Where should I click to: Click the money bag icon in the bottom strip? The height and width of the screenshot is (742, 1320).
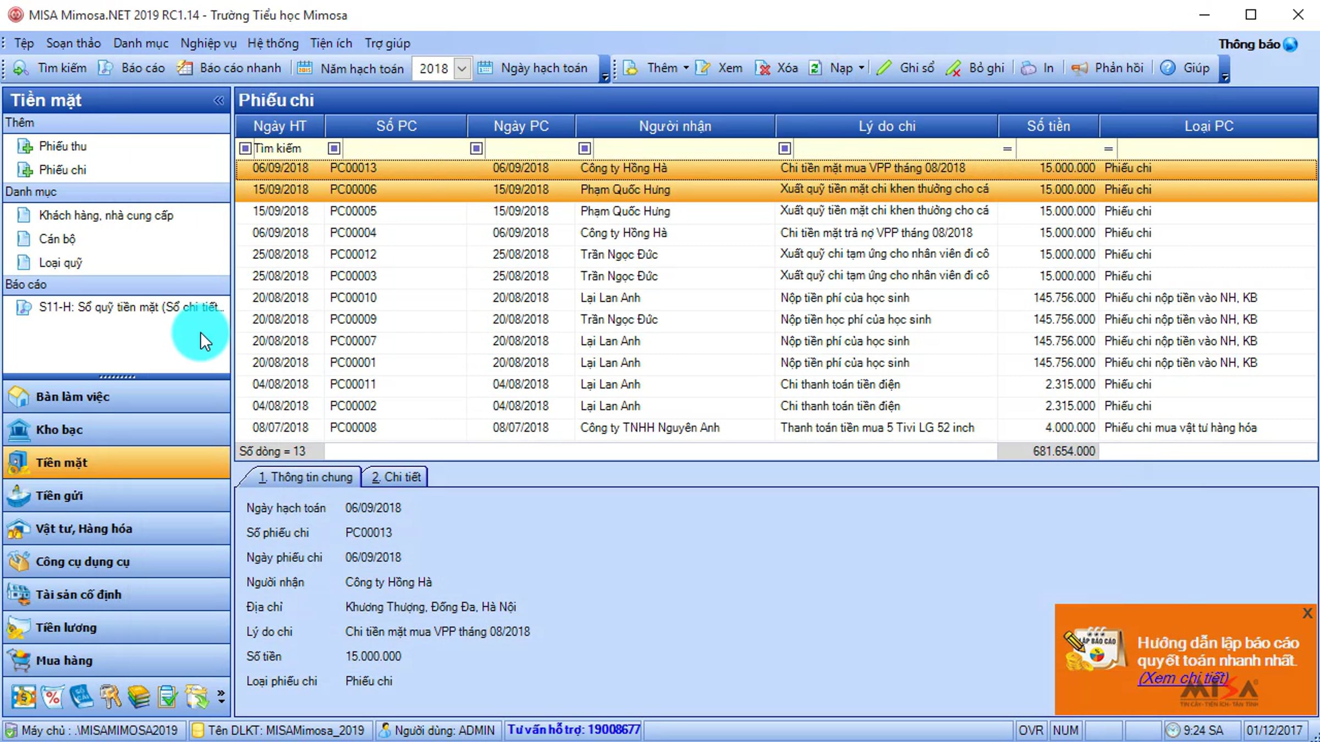click(24, 697)
